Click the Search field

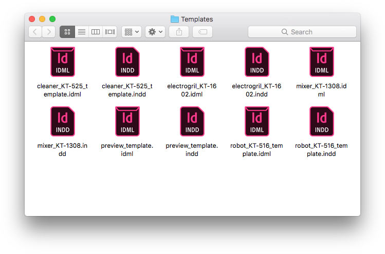(x=302, y=32)
